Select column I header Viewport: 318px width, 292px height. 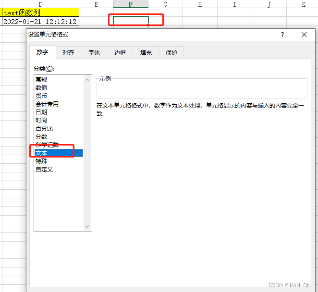[234, 4]
